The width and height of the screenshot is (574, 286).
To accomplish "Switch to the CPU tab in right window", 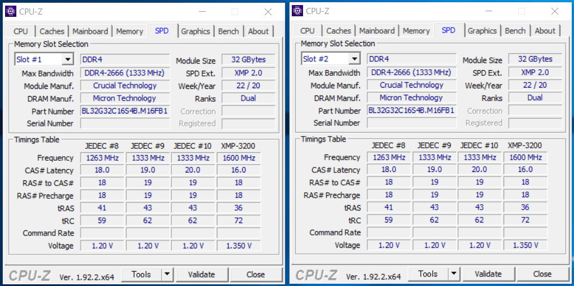I will (308, 31).
